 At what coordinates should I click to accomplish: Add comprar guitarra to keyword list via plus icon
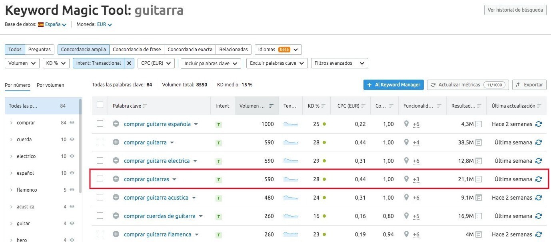point(116,142)
